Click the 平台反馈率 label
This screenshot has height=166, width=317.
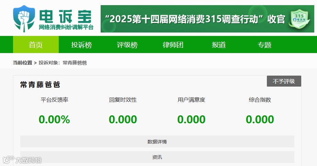(x=54, y=100)
